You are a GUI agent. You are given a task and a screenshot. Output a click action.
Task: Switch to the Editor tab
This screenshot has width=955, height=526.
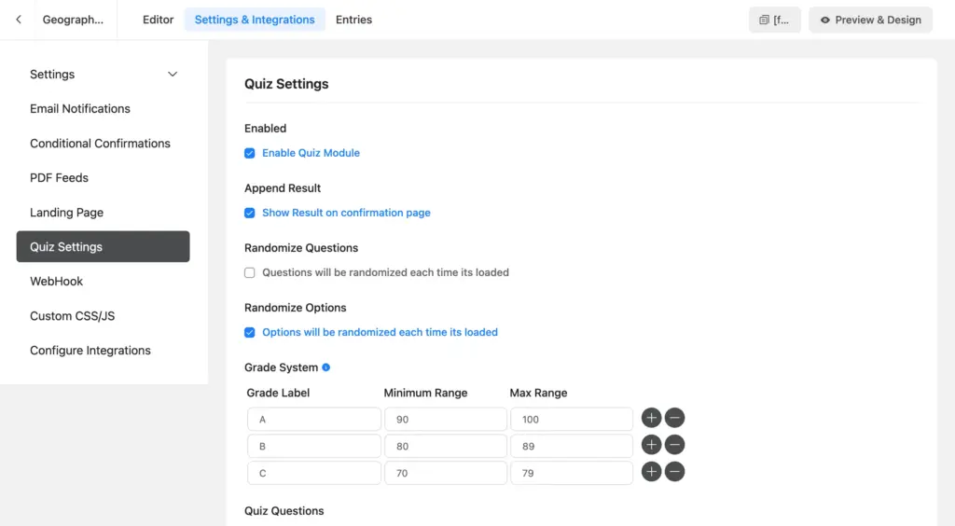click(x=158, y=20)
